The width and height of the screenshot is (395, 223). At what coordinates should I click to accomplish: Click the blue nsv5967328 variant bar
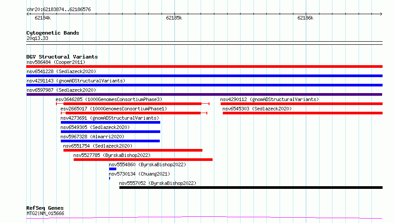pos(111,141)
